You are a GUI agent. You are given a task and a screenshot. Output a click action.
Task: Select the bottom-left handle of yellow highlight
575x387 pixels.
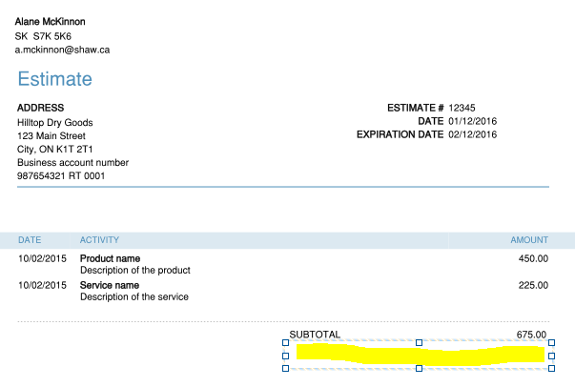click(286, 368)
